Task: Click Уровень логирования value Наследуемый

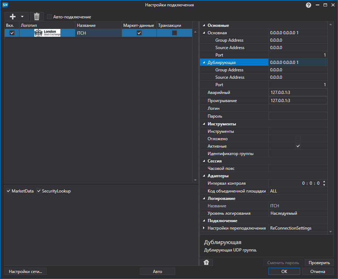Action: [298, 213]
